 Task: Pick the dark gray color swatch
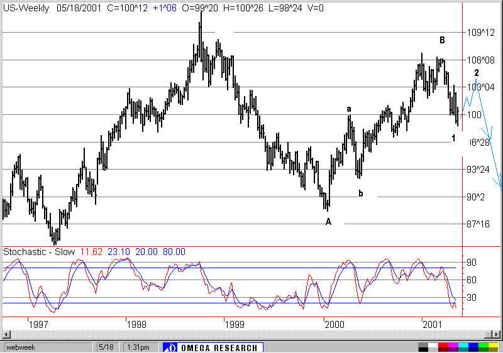click(x=423, y=345)
